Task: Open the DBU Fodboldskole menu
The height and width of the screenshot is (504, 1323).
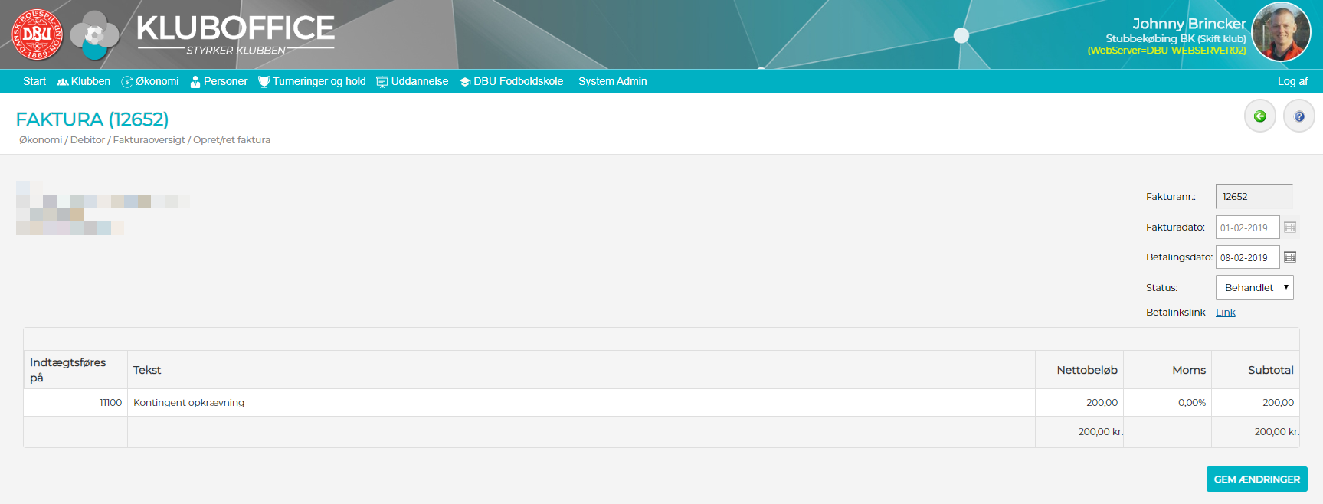Action: [512, 81]
